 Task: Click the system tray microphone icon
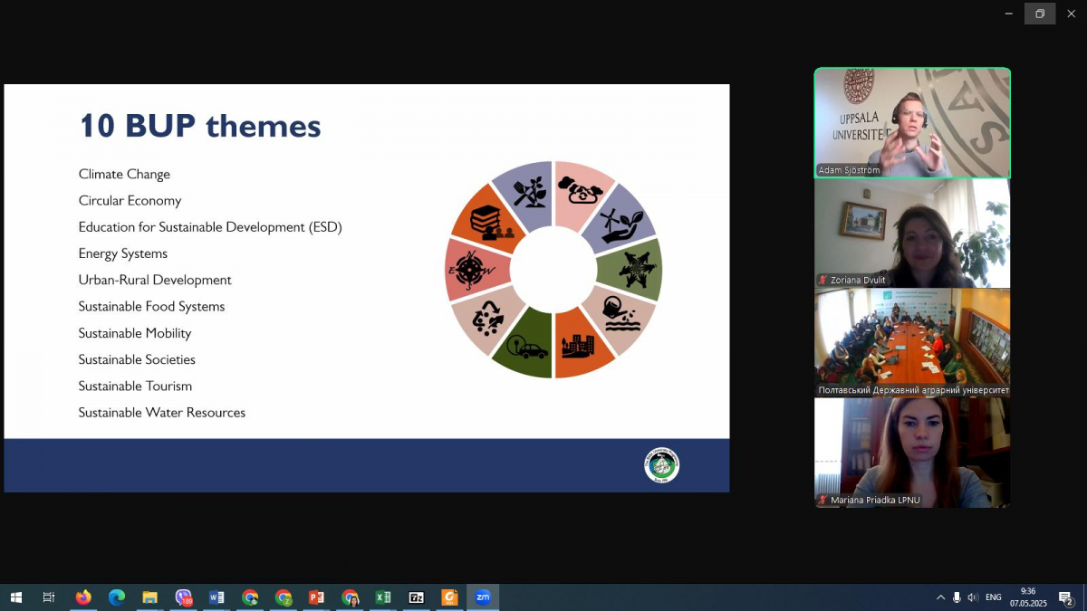957,597
